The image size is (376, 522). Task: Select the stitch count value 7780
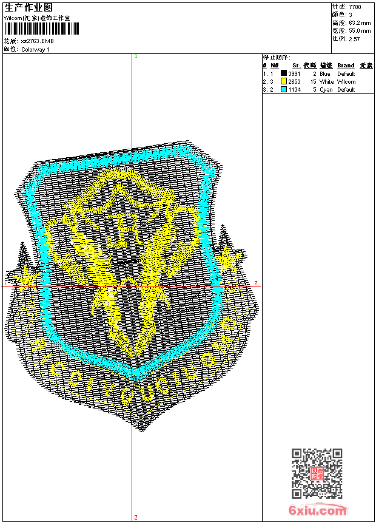click(x=355, y=7)
